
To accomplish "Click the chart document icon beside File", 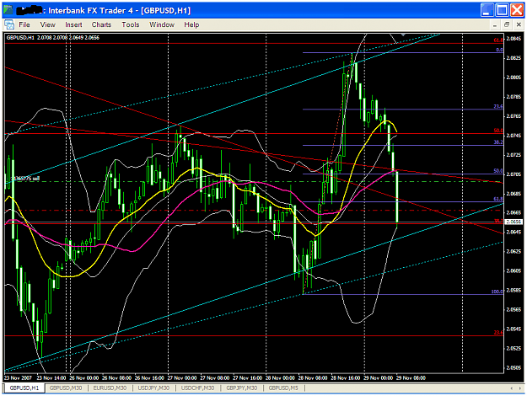I will tap(9, 24).
